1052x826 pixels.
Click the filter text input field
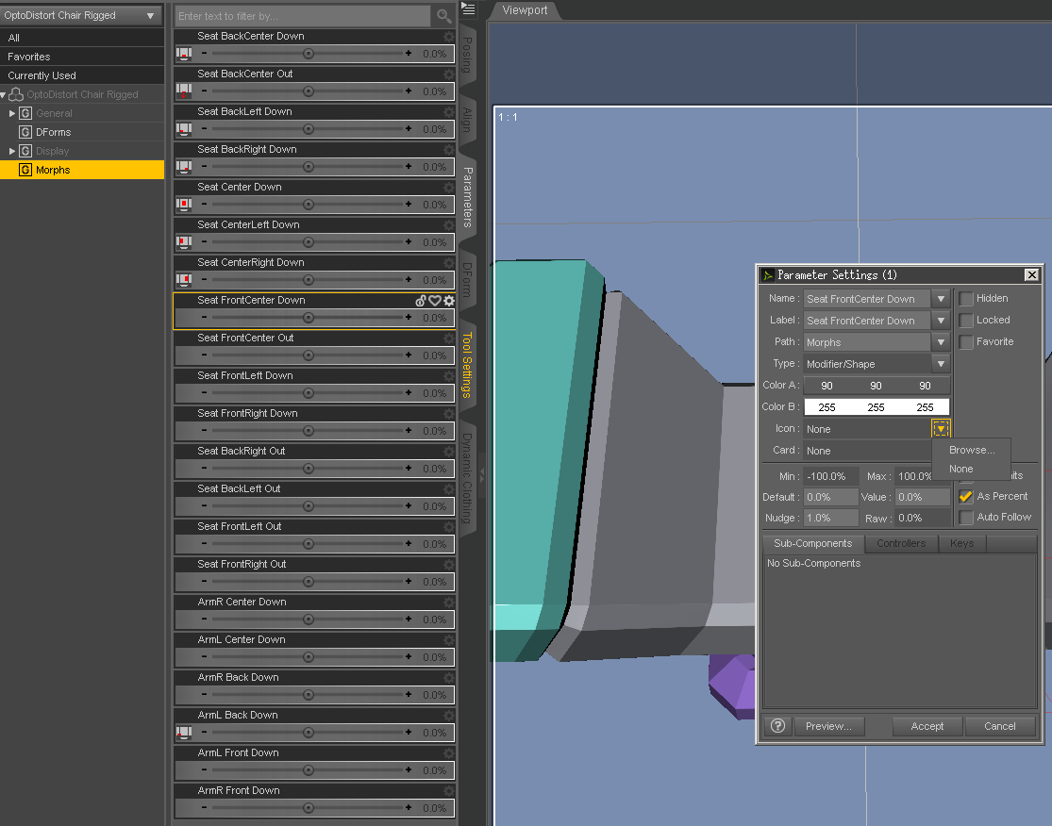(303, 16)
